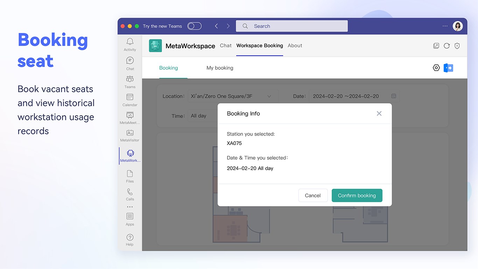This screenshot has width=478, height=269.
Task: Launch MetaMeeting from the sidebar
Action: pyautogui.click(x=130, y=118)
